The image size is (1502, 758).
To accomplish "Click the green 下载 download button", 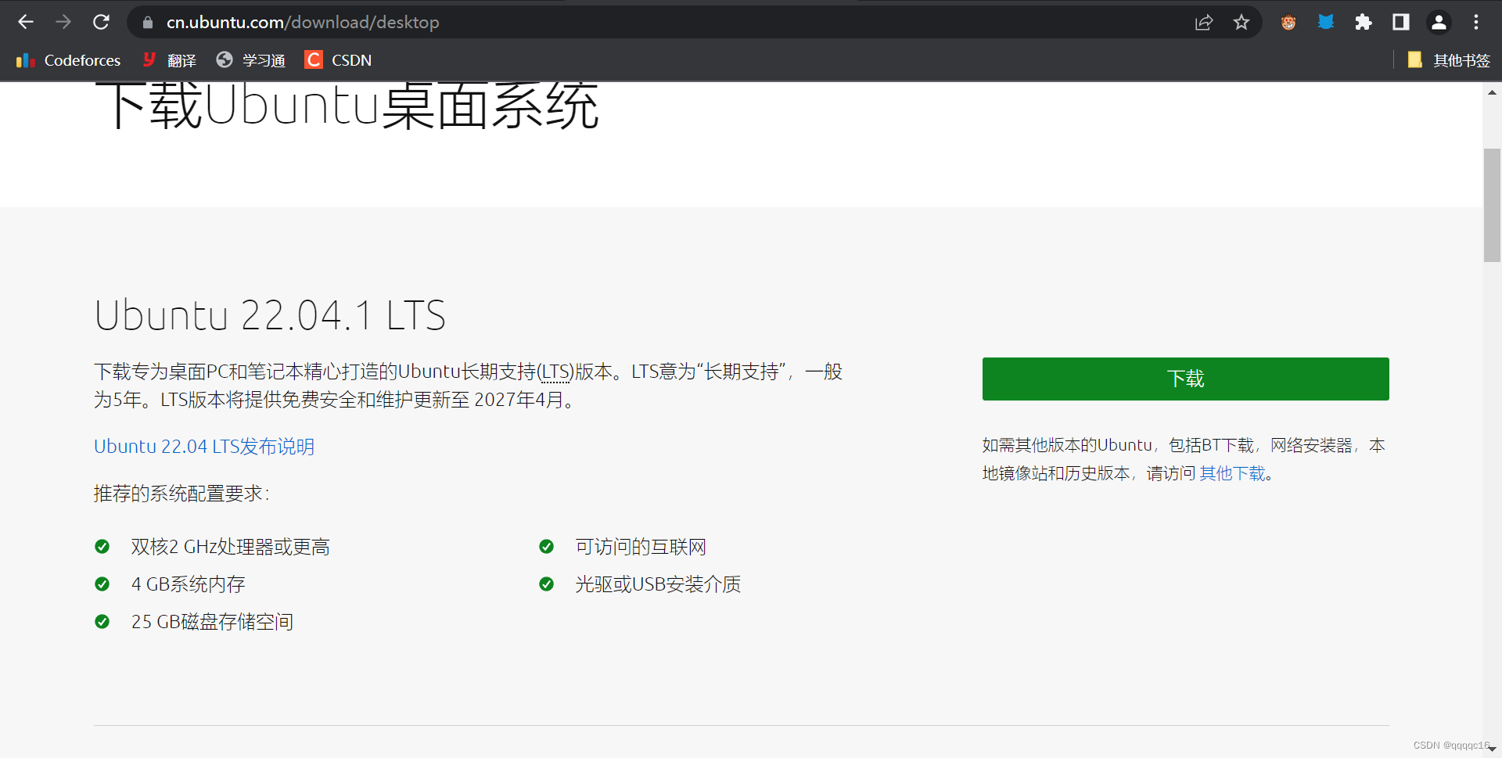I will (x=1185, y=379).
